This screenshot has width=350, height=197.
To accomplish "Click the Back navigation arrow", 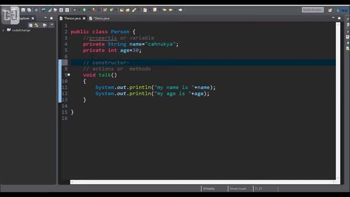I will click(171, 10).
